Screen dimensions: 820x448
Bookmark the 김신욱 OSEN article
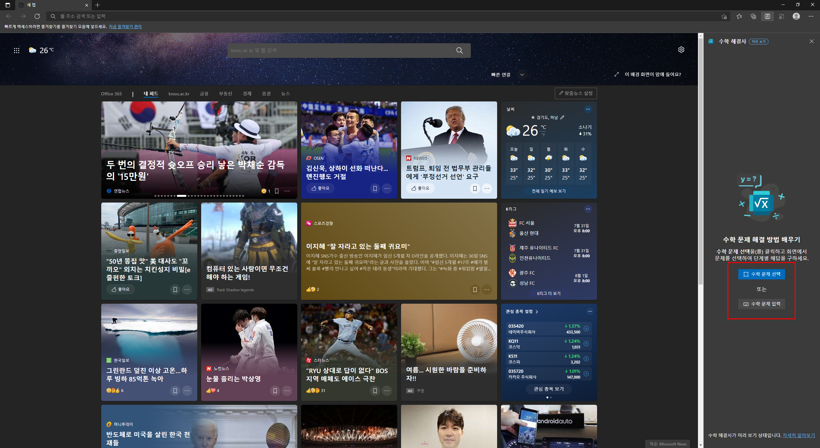click(x=375, y=188)
